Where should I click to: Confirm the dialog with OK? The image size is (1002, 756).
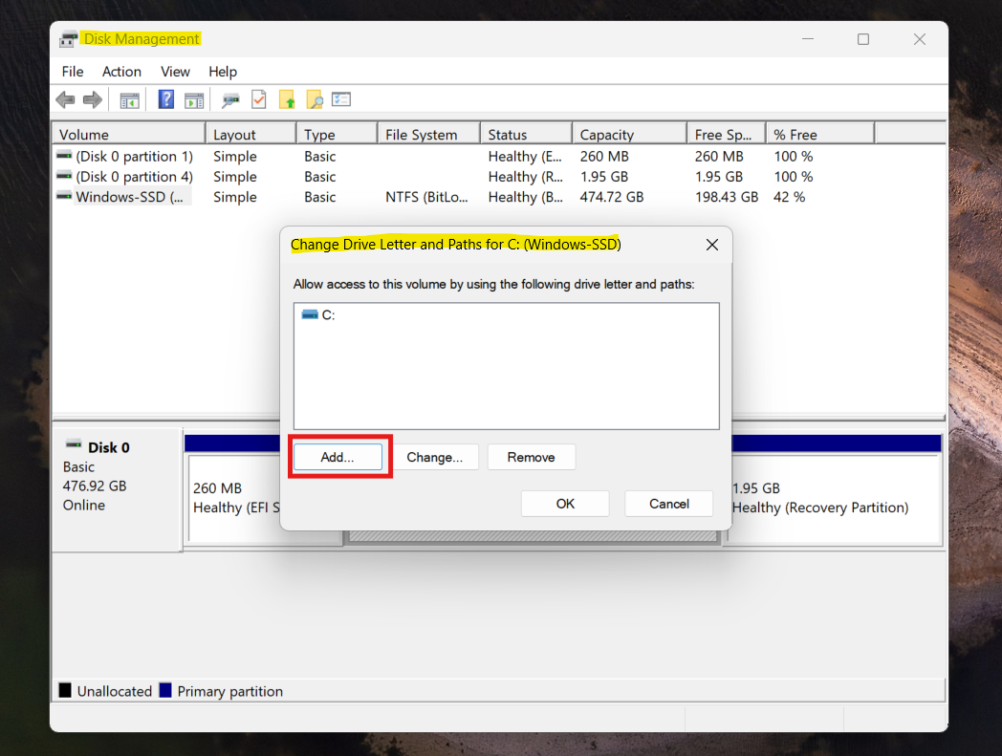tap(565, 504)
